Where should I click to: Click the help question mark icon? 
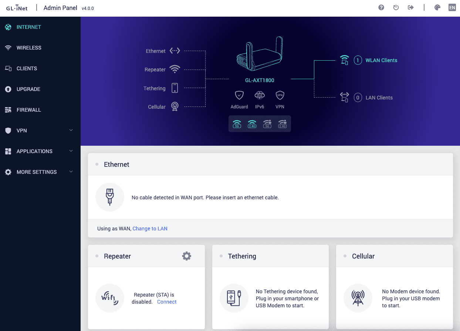pos(381,8)
